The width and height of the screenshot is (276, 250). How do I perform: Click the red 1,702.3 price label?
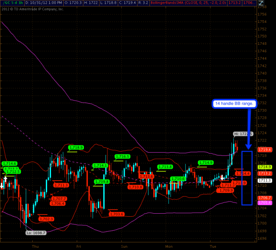[x=46, y=219]
